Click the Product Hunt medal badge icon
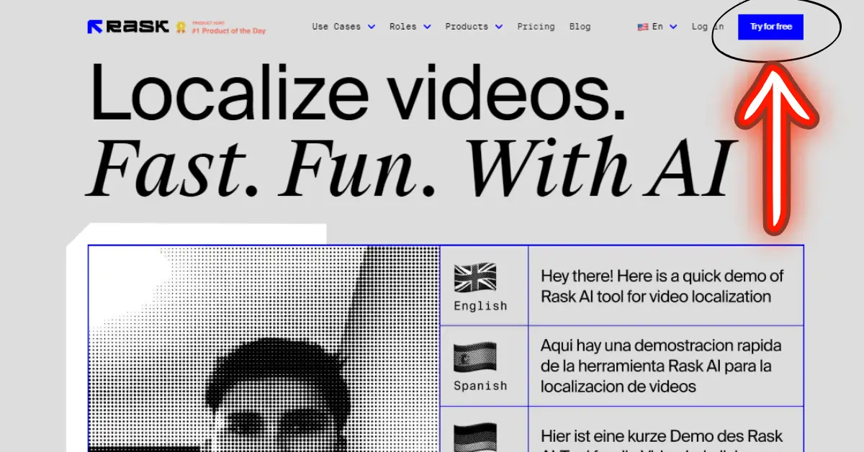 click(x=181, y=28)
